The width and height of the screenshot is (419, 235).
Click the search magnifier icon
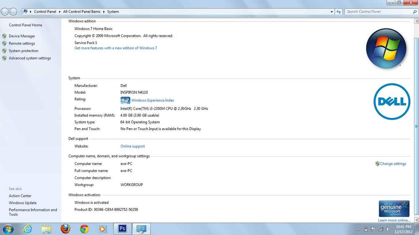click(415, 12)
